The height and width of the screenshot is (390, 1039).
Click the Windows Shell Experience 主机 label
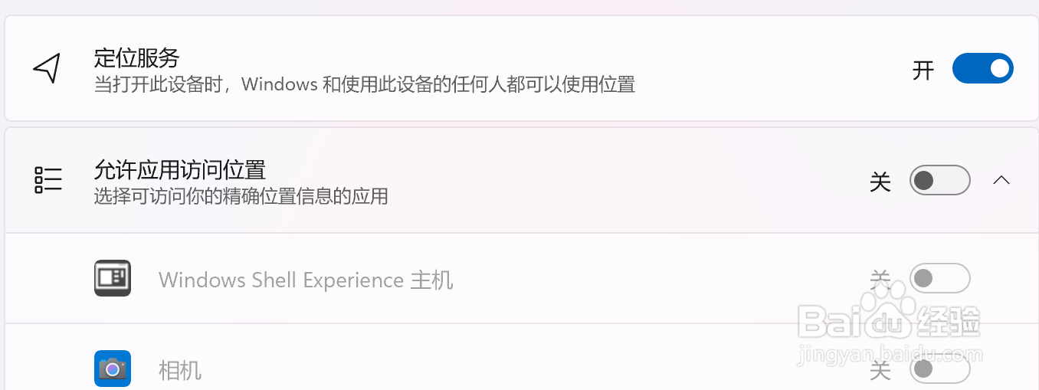(306, 280)
